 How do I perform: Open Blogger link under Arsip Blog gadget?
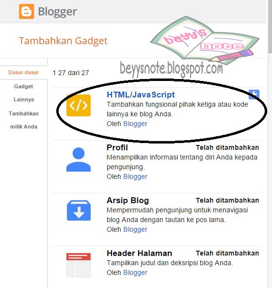click(135, 230)
